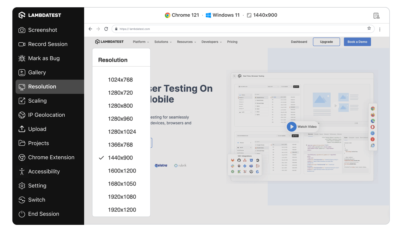Viewport: 402px width, 235px height.
Task: Choose the 1024x768 resolution
Action: [x=120, y=80]
